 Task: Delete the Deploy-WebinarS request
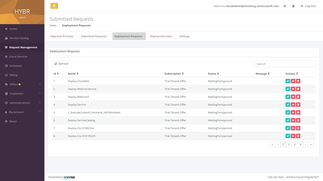click(298, 97)
